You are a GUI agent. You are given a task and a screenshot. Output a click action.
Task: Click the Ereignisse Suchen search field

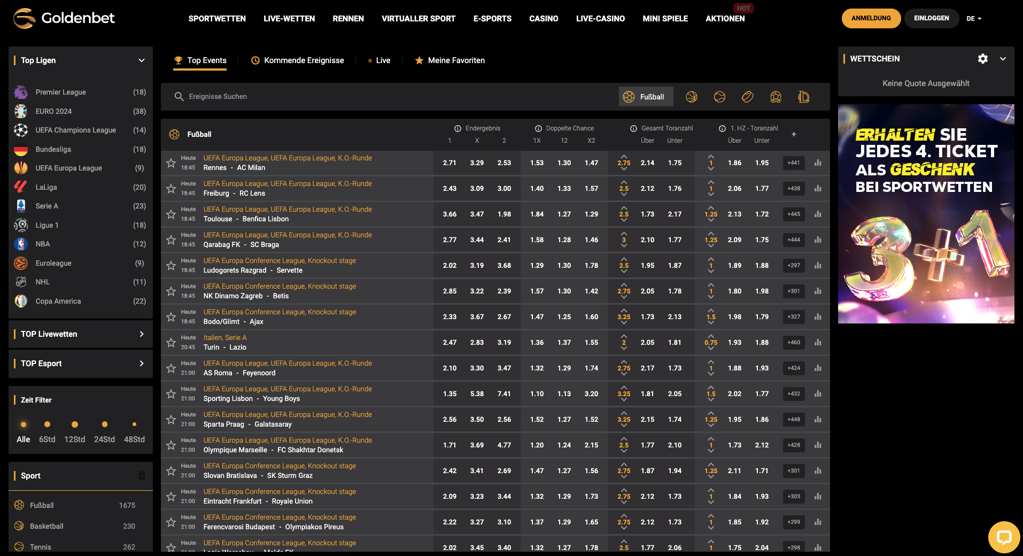coord(267,97)
